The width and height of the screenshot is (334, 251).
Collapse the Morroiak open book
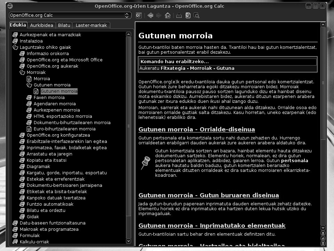33,73
